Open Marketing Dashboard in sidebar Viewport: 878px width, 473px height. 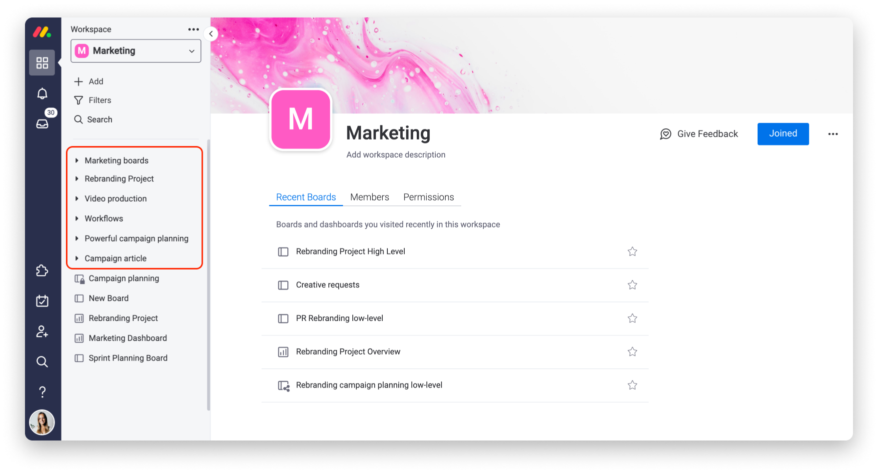tap(127, 338)
